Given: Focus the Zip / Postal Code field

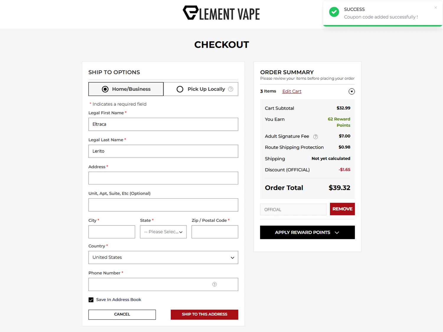Looking at the screenshot, I should pos(215,232).
